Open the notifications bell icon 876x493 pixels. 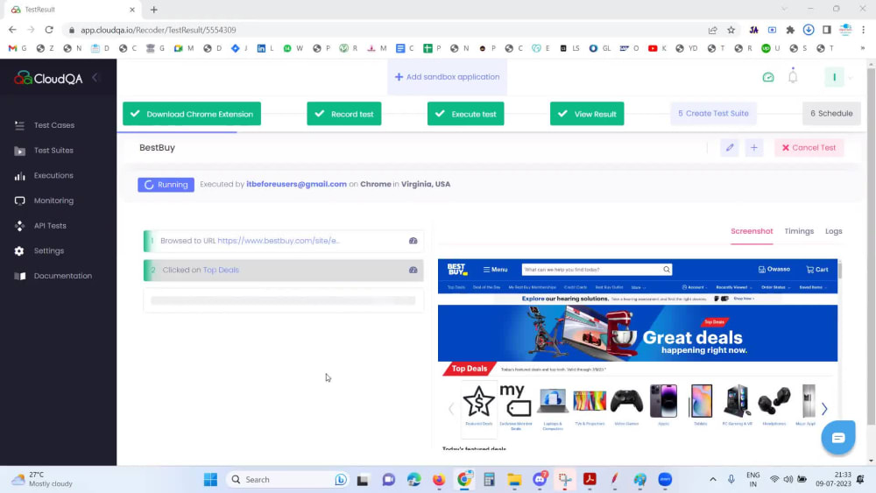[x=793, y=76]
